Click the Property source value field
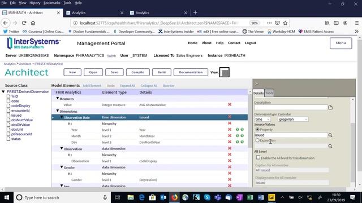The height and width of the screenshot is (203, 362). tap(291, 135)
